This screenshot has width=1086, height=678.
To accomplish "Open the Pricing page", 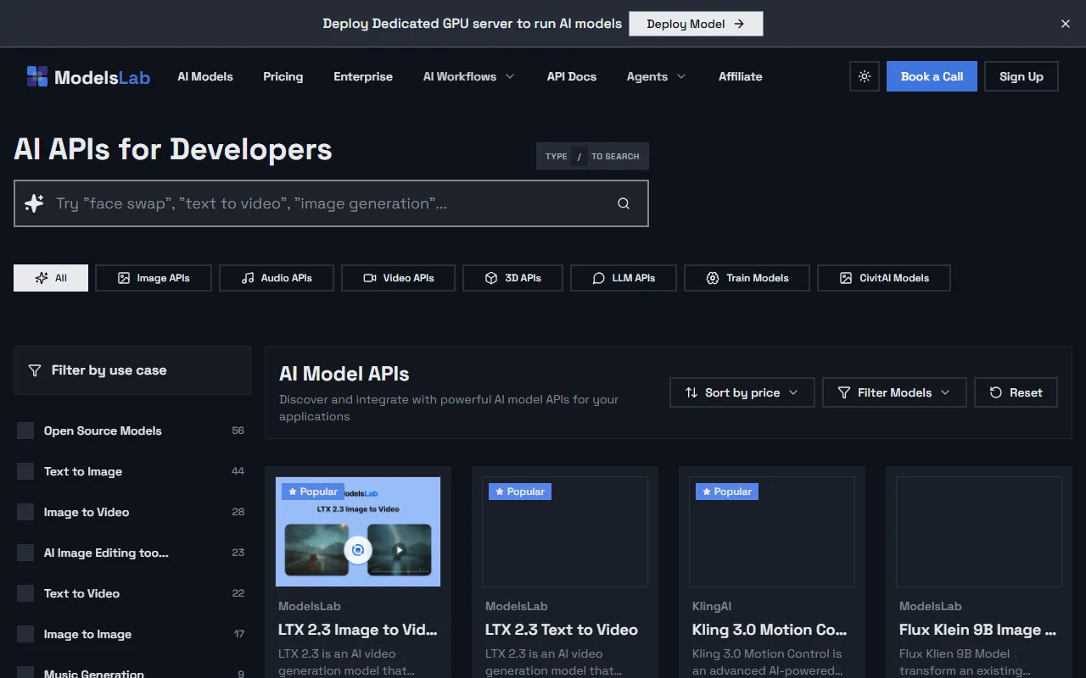I will point(283,76).
